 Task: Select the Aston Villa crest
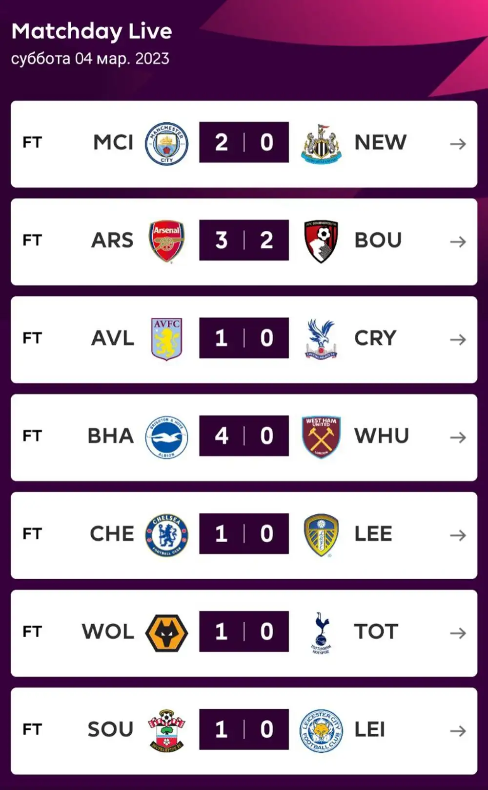point(166,339)
